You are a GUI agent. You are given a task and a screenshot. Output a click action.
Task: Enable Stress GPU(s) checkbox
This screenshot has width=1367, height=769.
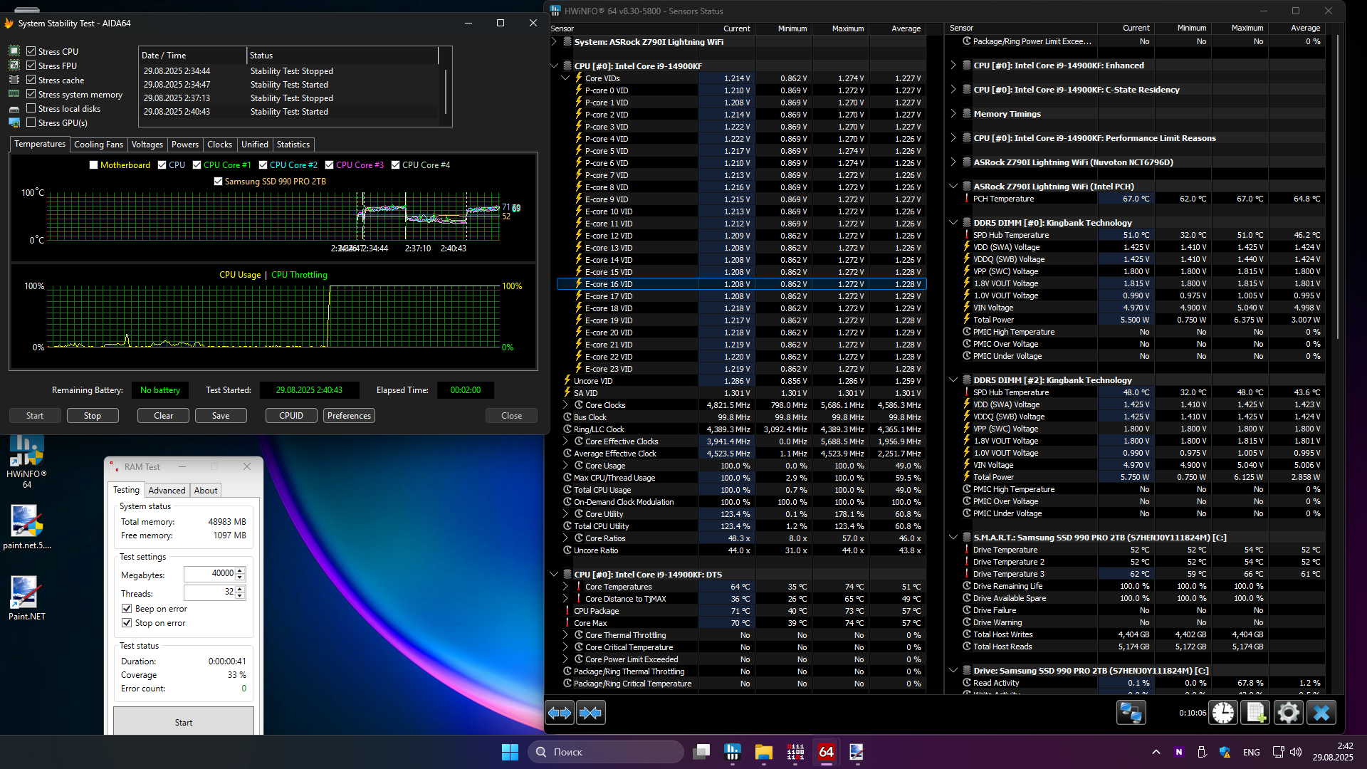pos(31,122)
